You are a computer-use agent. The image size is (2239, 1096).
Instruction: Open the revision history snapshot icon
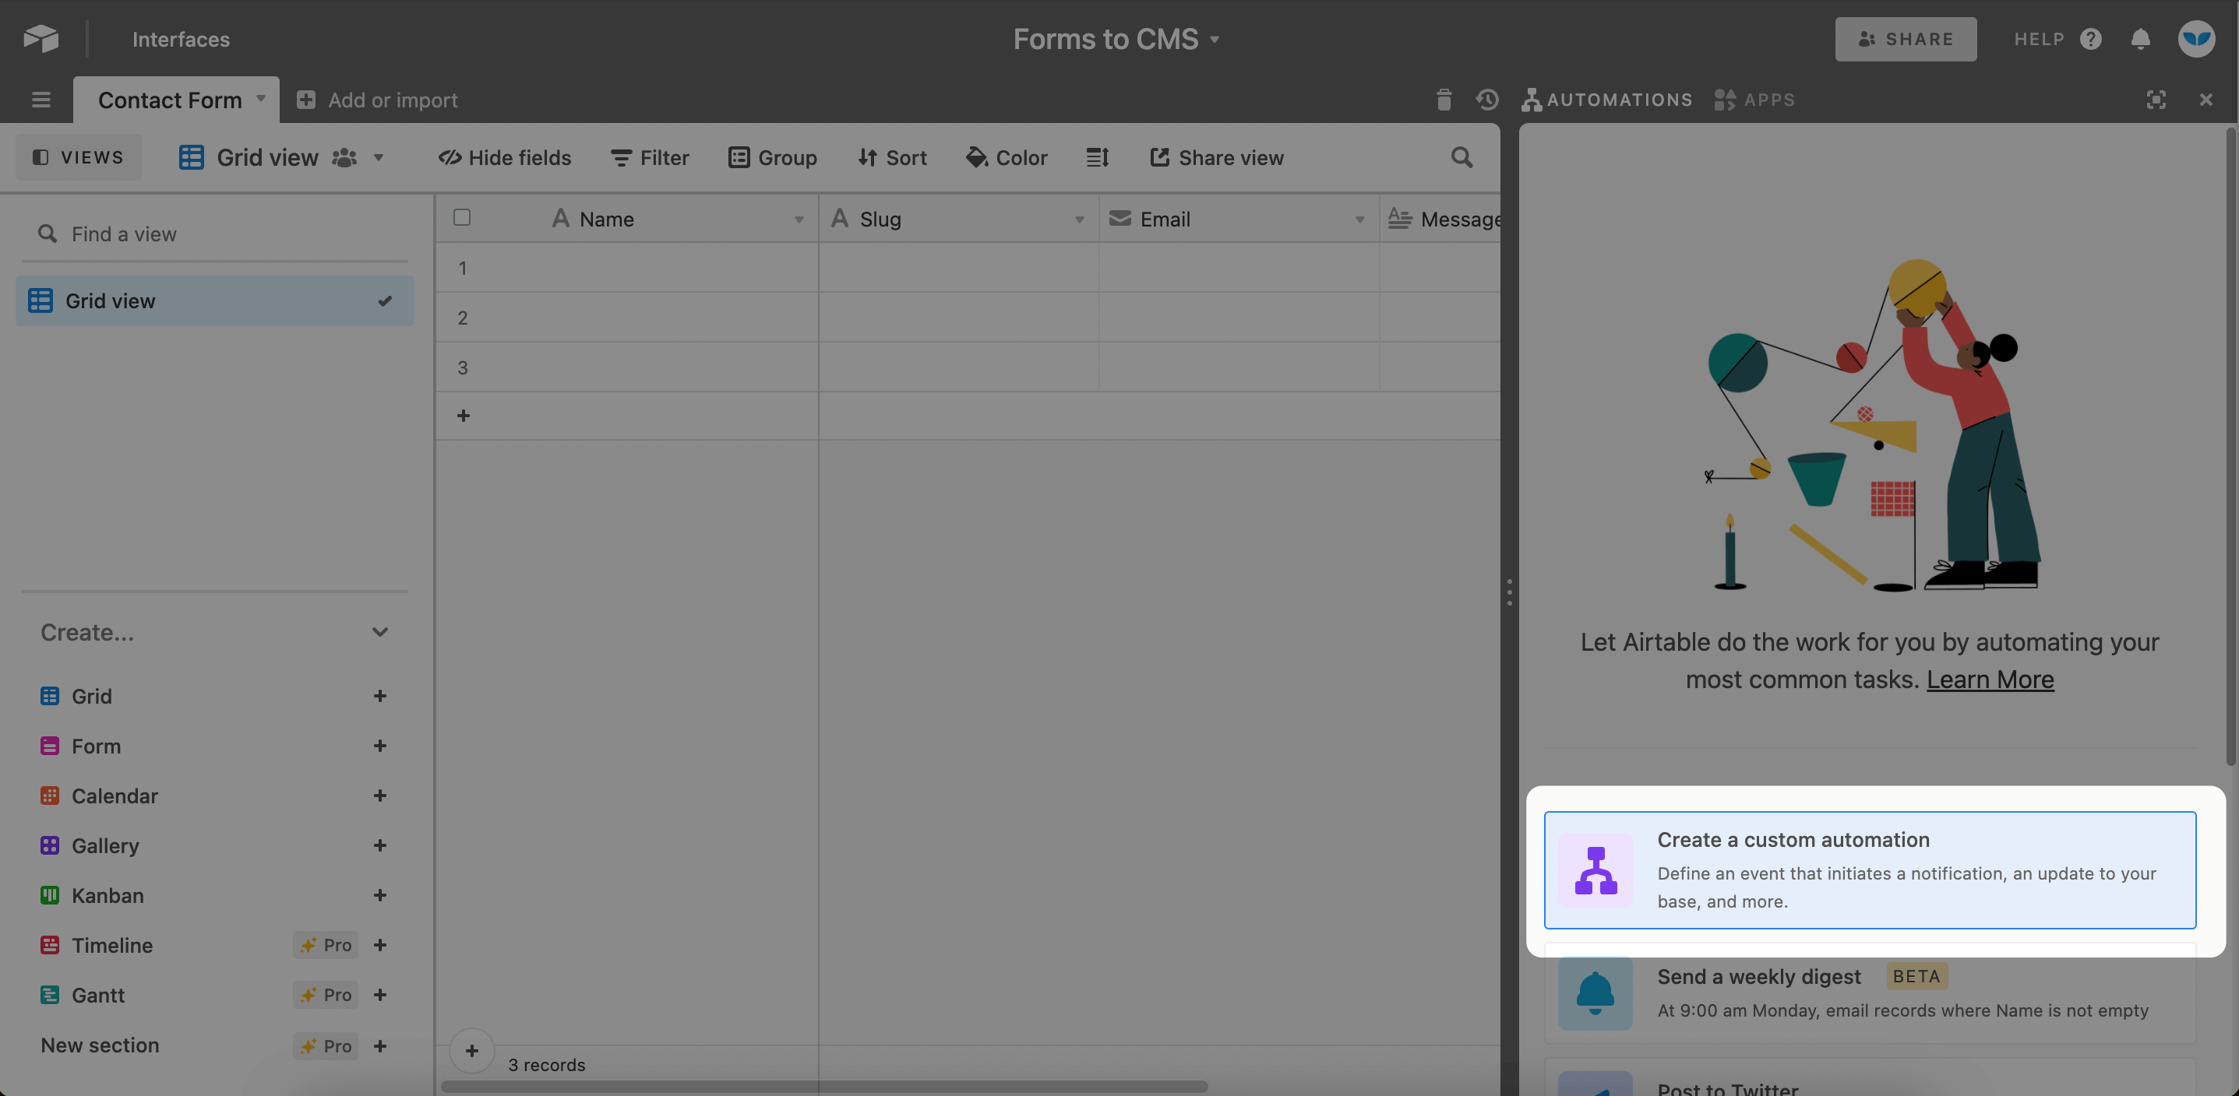click(1487, 100)
